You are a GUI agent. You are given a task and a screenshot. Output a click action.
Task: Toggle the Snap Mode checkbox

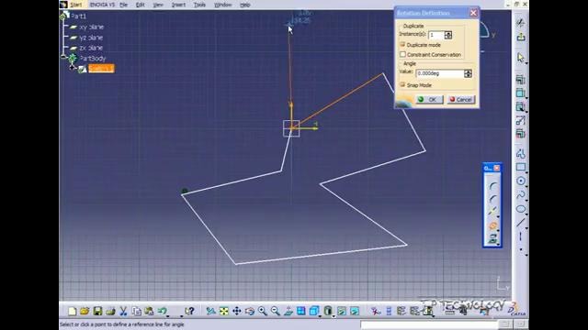402,85
